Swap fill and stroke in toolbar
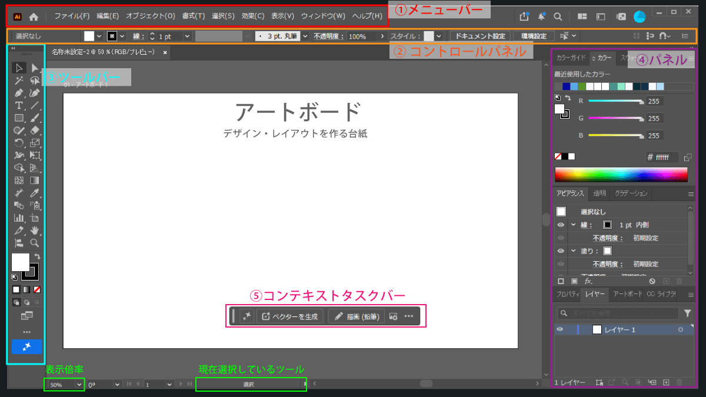 (x=37, y=256)
